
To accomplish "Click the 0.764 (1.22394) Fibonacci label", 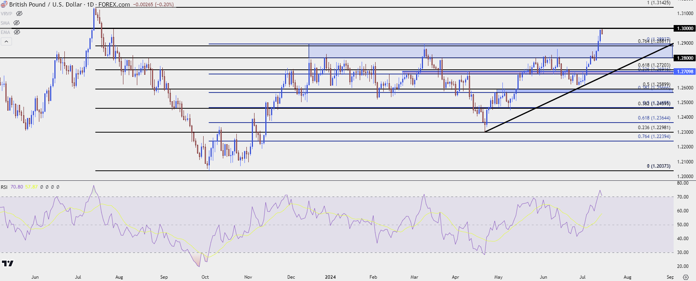I will (x=654, y=136).
